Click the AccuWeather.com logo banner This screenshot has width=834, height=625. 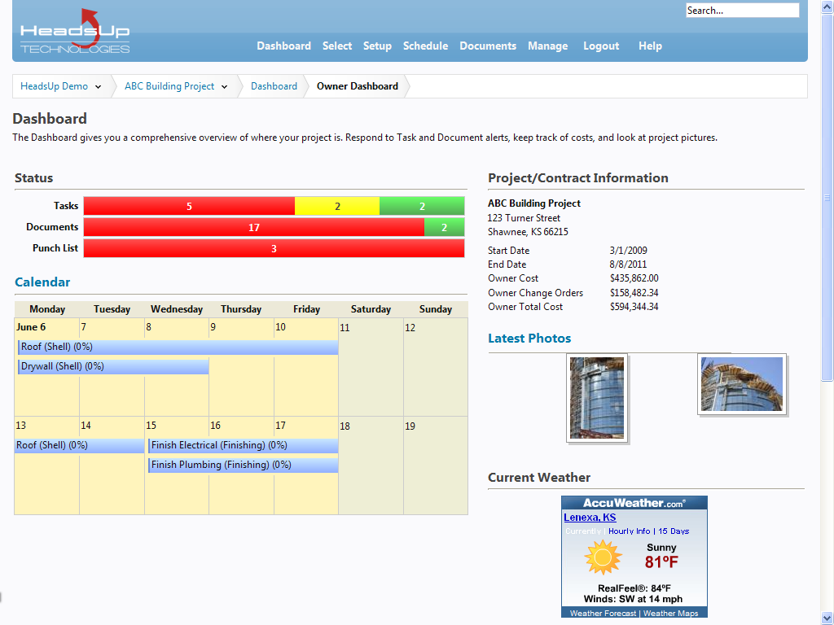click(634, 503)
